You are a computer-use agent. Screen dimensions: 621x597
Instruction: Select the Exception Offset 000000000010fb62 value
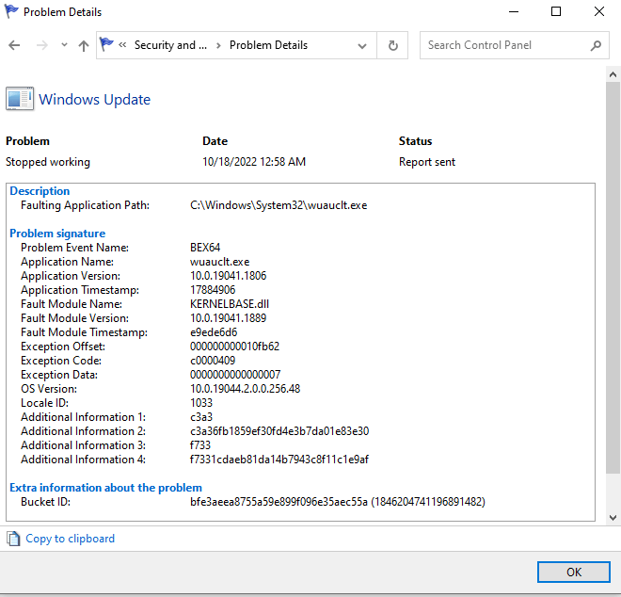coord(234,347)
